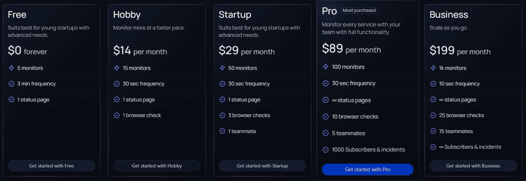Click lightning icon beside 1k monitors
Viewport: 526px width, 181px height.
pos(433,68)
